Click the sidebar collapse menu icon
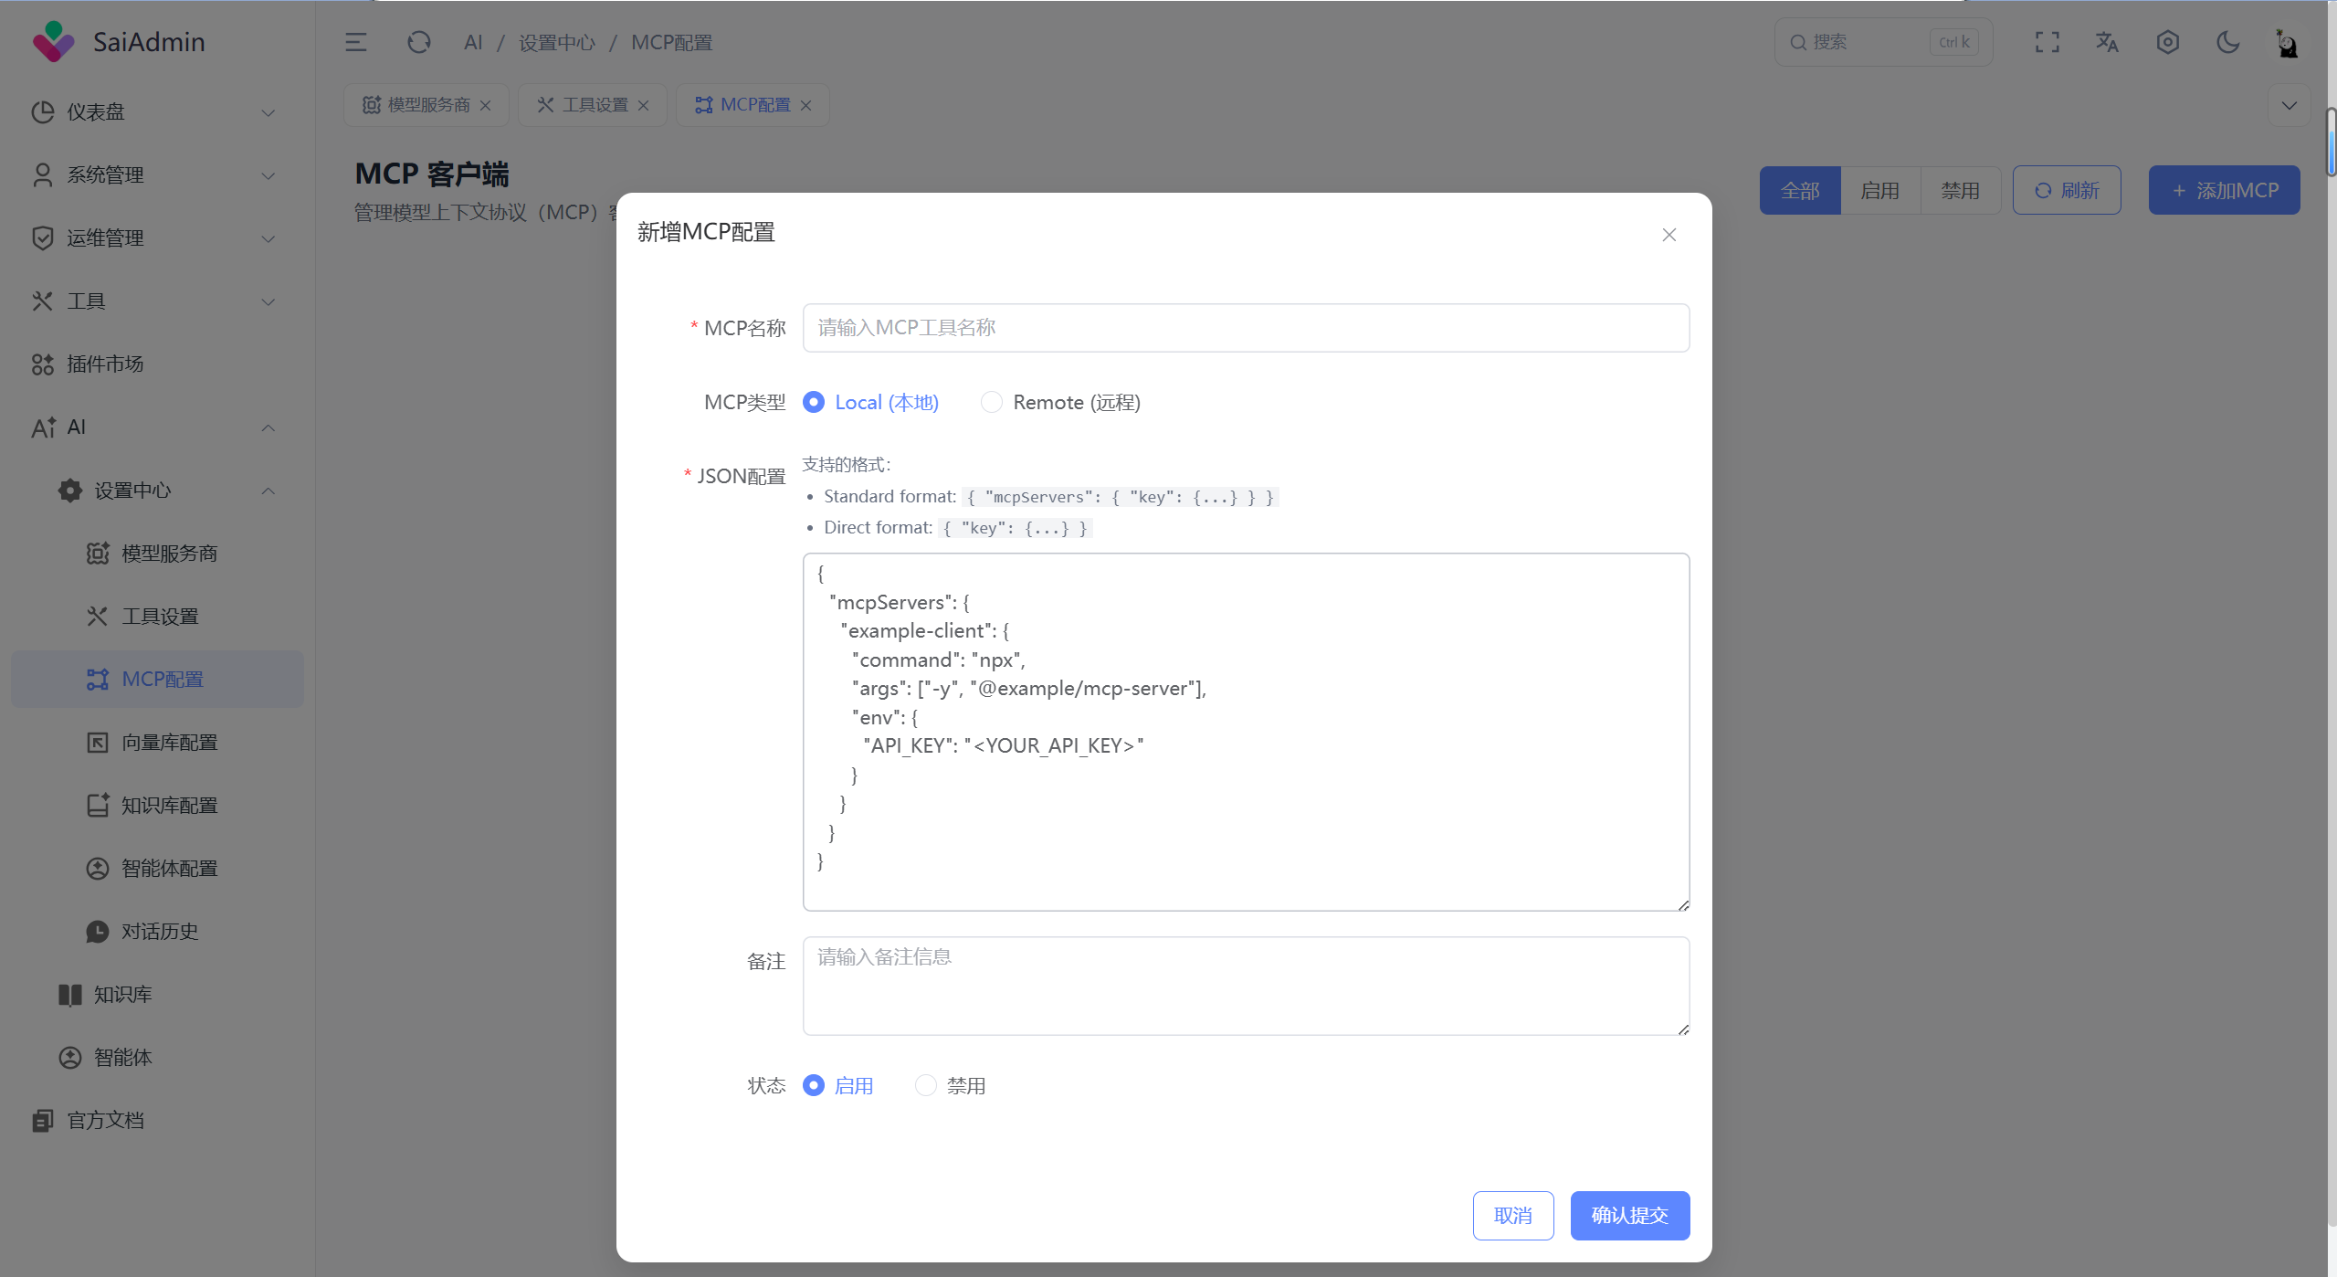The height and width of the screenshot is (1277, 2337). point(355,42)
